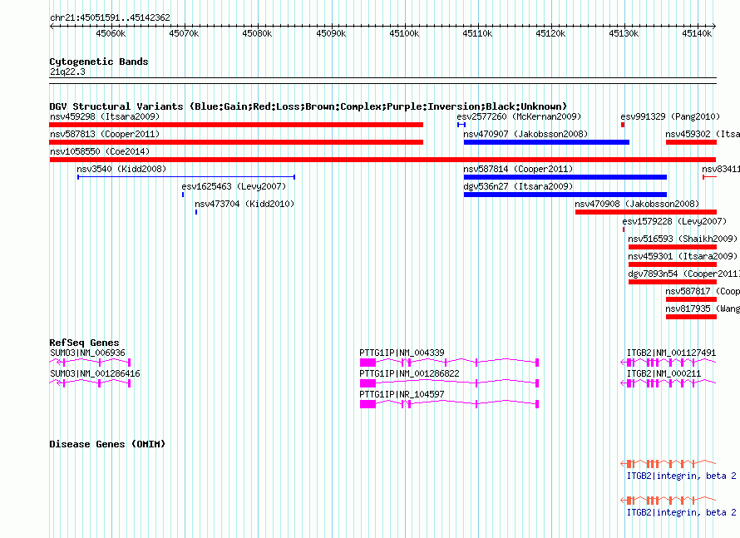740x538 pixels.
Task: Select the esv991329 (Pang2010) variant label
Action: [670, 116]
